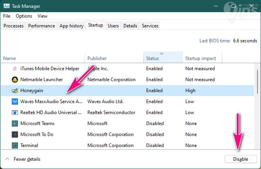
Task: Click the Realtek Semiconductor publisher cell
Action: pyautogui.click(x=111, y=113)
